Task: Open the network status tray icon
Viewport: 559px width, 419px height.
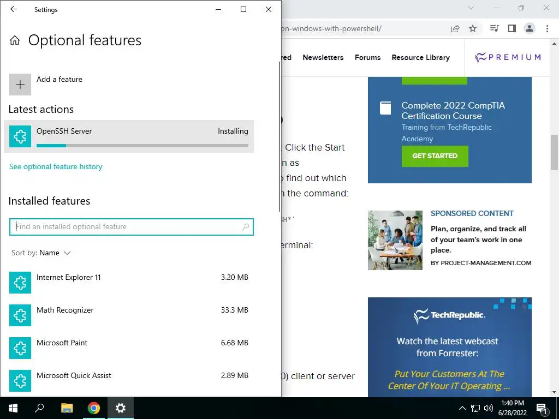Action: tap(475, 408)
